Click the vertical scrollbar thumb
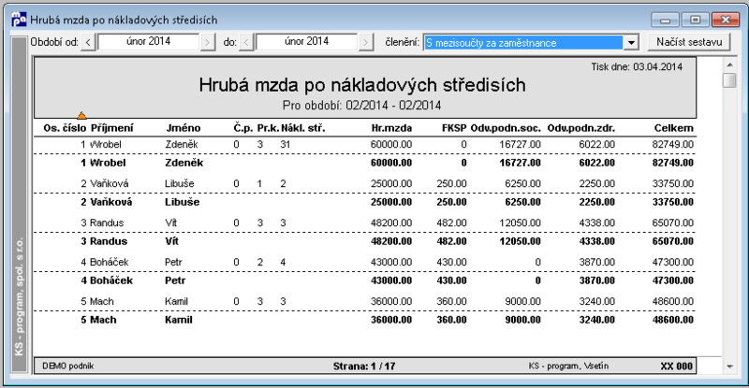 (729, 80)
